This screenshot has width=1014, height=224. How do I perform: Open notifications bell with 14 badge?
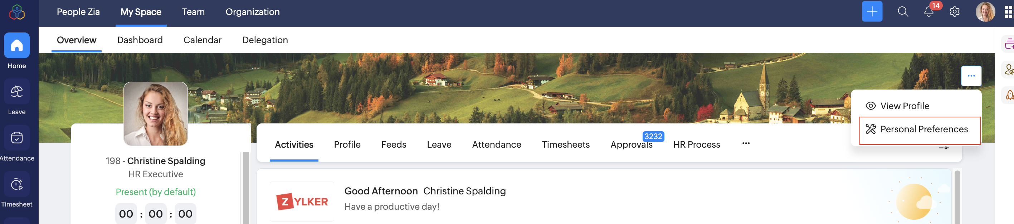point(928,12)
